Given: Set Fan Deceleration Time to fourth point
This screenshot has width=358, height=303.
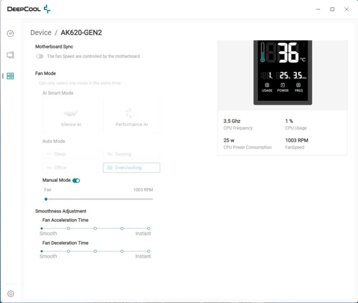Looking at the screenshot, I should pos(122,251).
